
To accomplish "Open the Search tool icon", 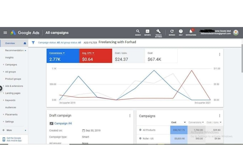I will pos(138,31).
